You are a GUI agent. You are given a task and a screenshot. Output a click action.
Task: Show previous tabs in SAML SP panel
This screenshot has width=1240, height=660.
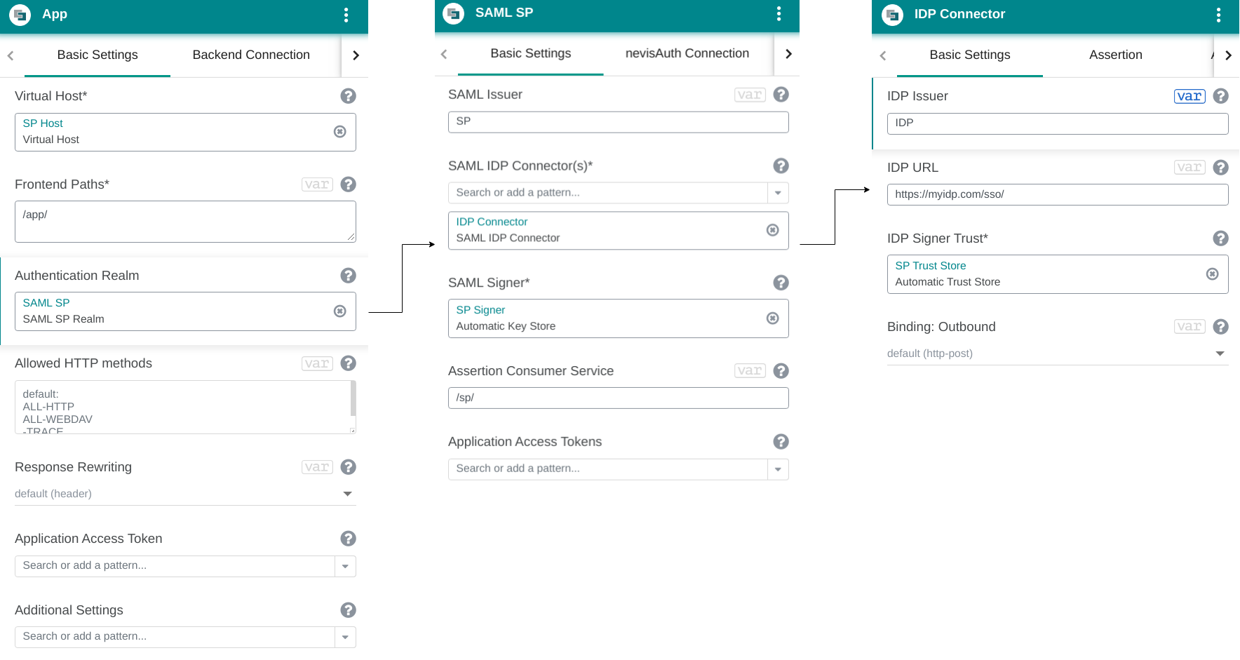click(x=443, y=54)
